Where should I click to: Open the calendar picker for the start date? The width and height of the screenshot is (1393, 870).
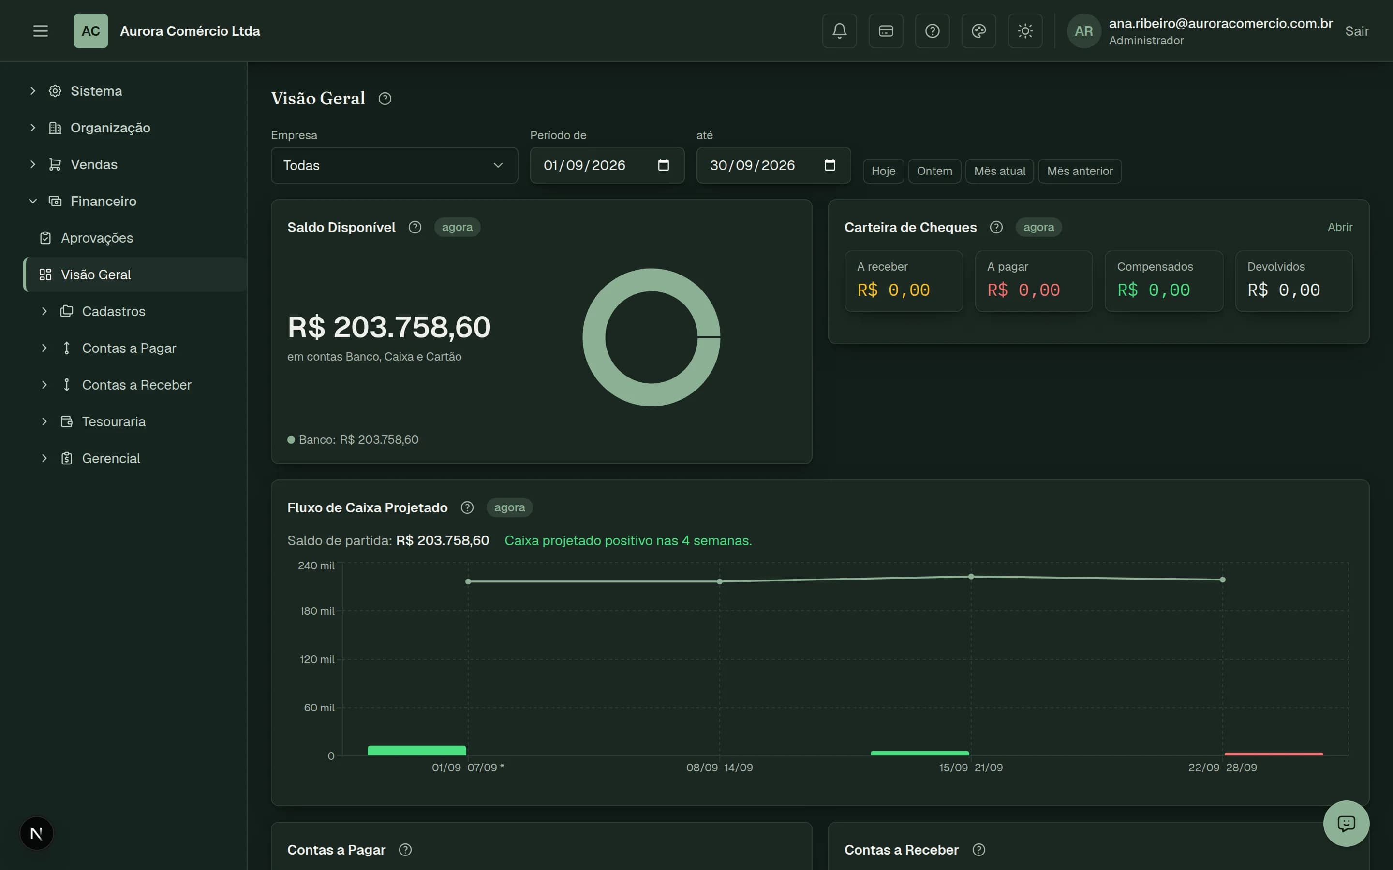point(664,165)
